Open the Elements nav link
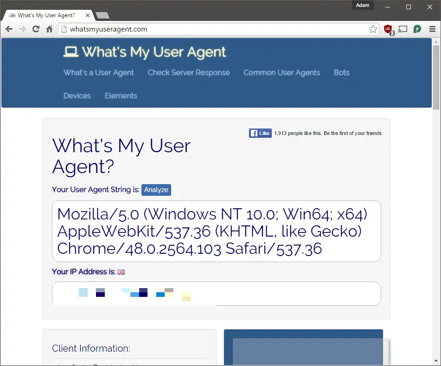Screen dimensions: 441x366 pos(121,96)
